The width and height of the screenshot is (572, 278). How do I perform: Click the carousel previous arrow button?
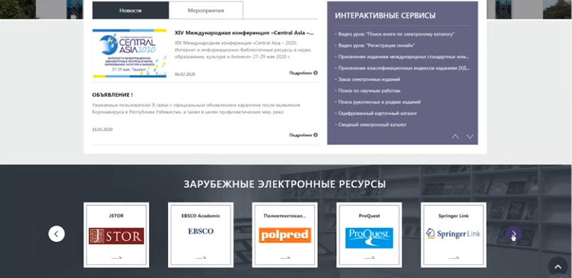[57, 234]
